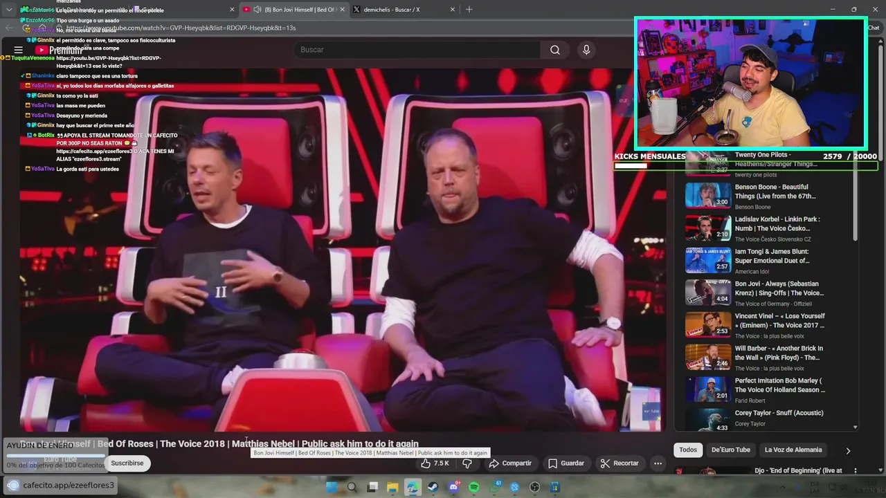Open the tab search dropdown arrow
This screenshot has height=498, width=886.
pyautogui.click(x=9, y=10)
